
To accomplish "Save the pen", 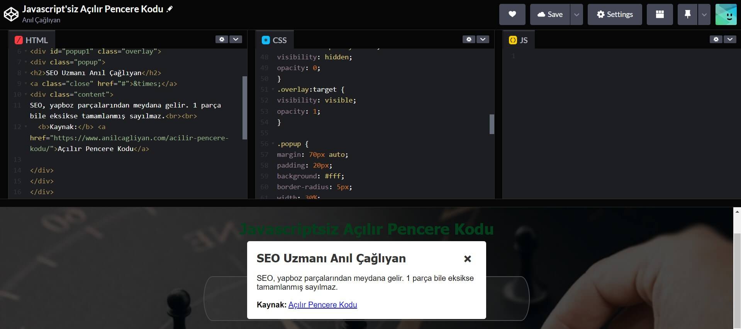I will [550, 14].
